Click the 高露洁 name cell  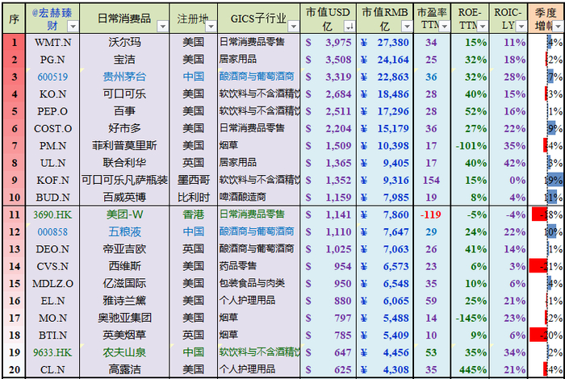pos(124,369)
